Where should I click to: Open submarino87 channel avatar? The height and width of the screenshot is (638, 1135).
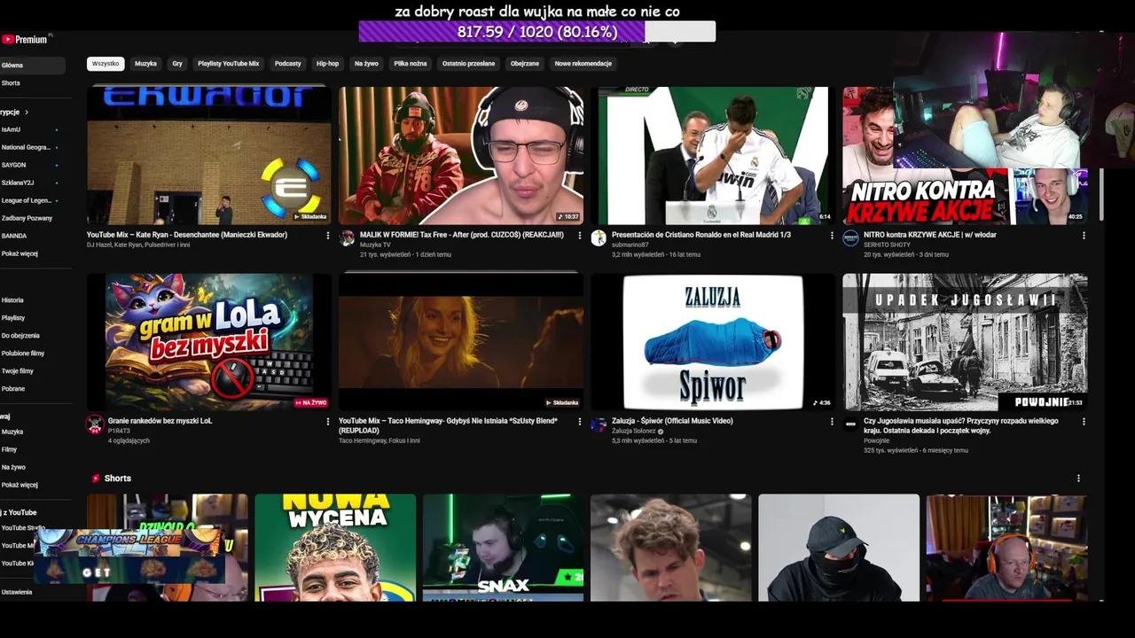pyautogui.click(x=599, y=238)
